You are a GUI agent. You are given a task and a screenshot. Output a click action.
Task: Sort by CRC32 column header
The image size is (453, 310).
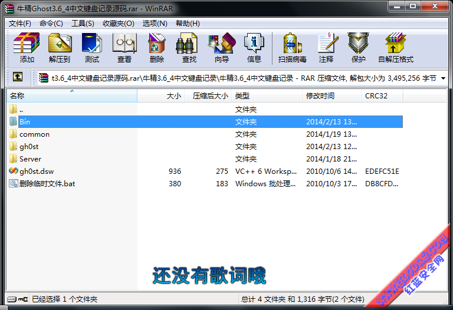pos(382,95)
